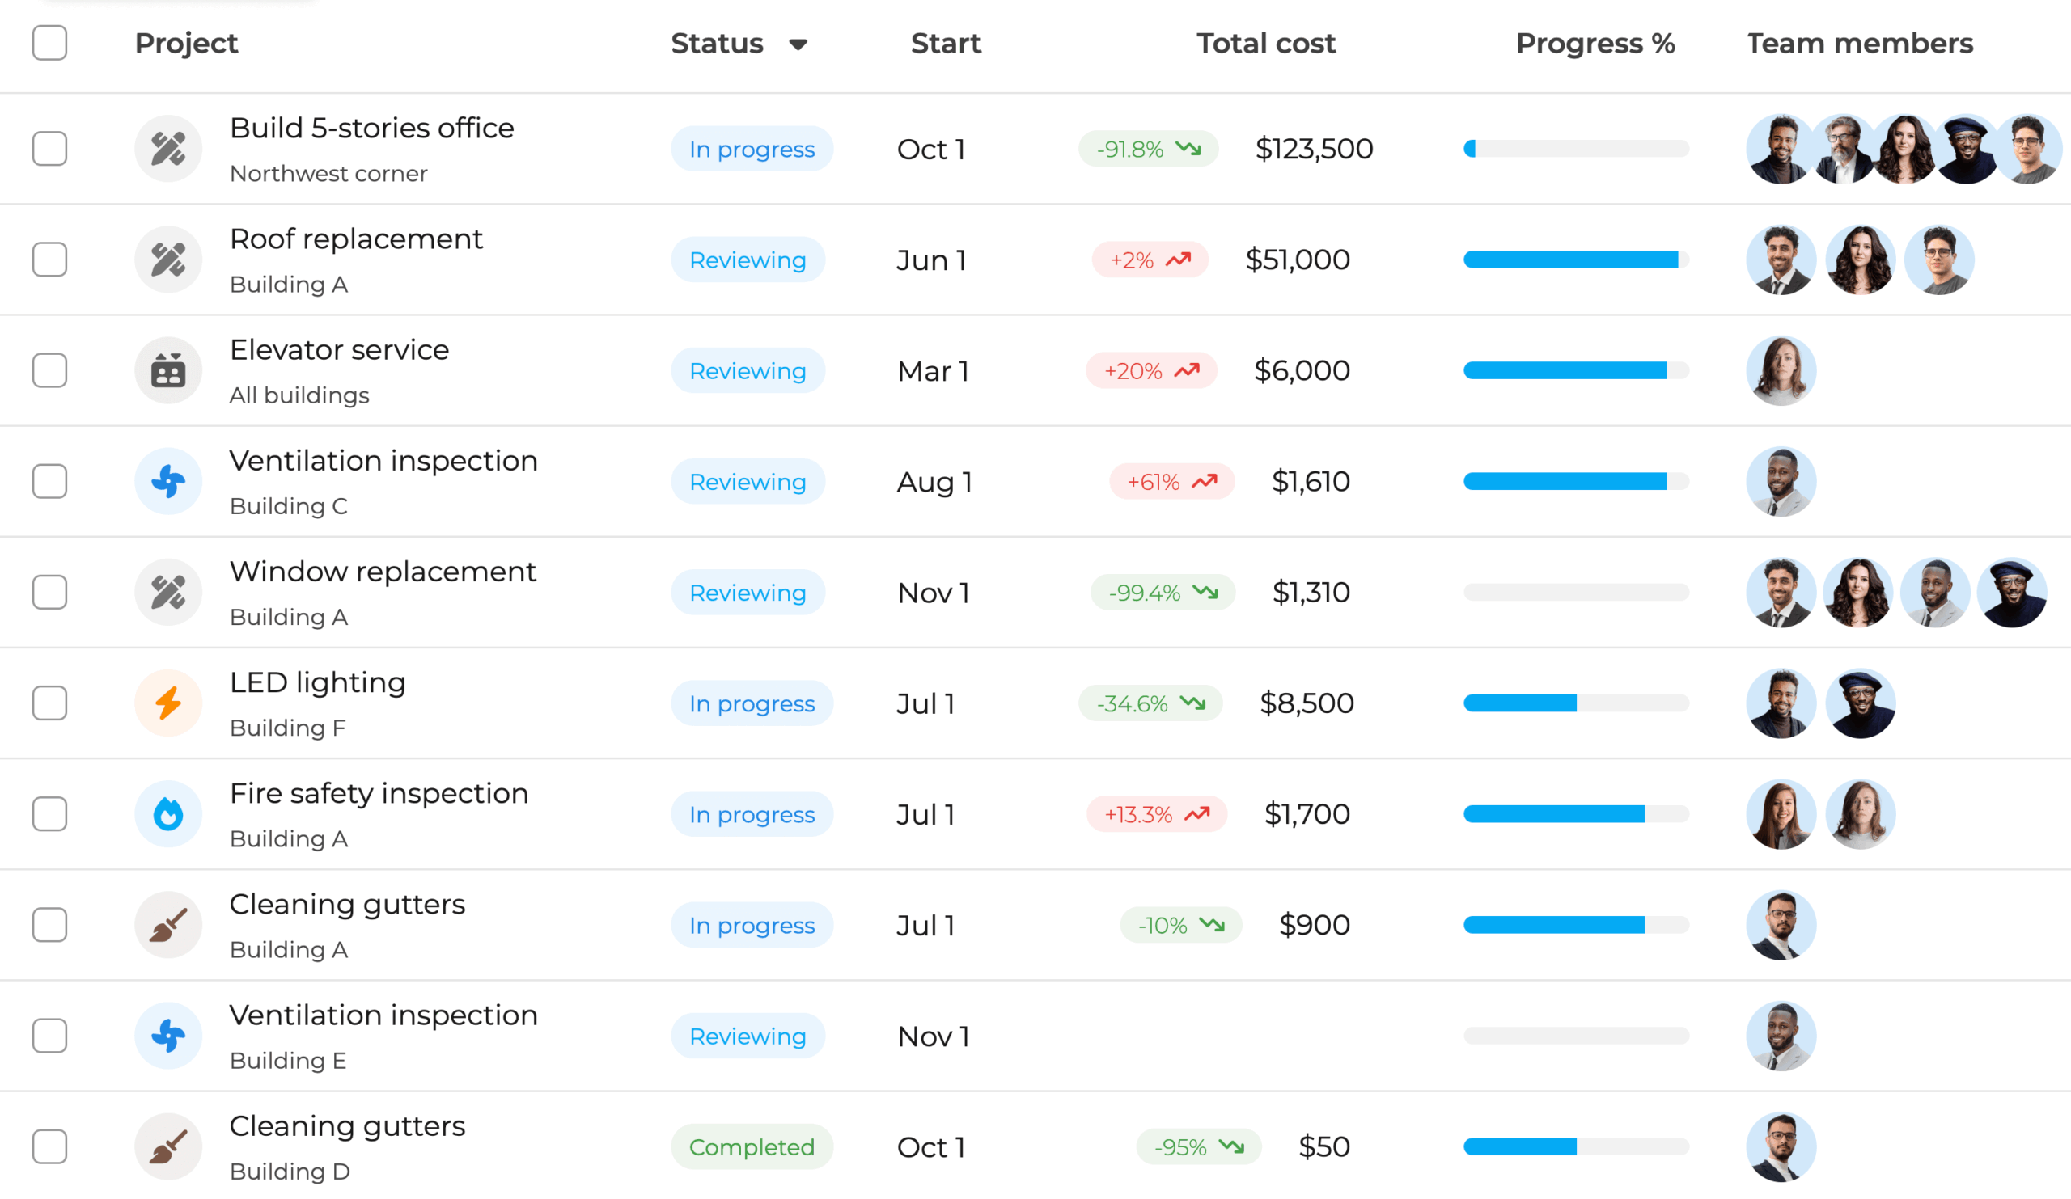The height and width of the screenshot is (1199, 2071).
Task: Click the Roof replacement progress bar
Action: click(x=1575, y=260)
